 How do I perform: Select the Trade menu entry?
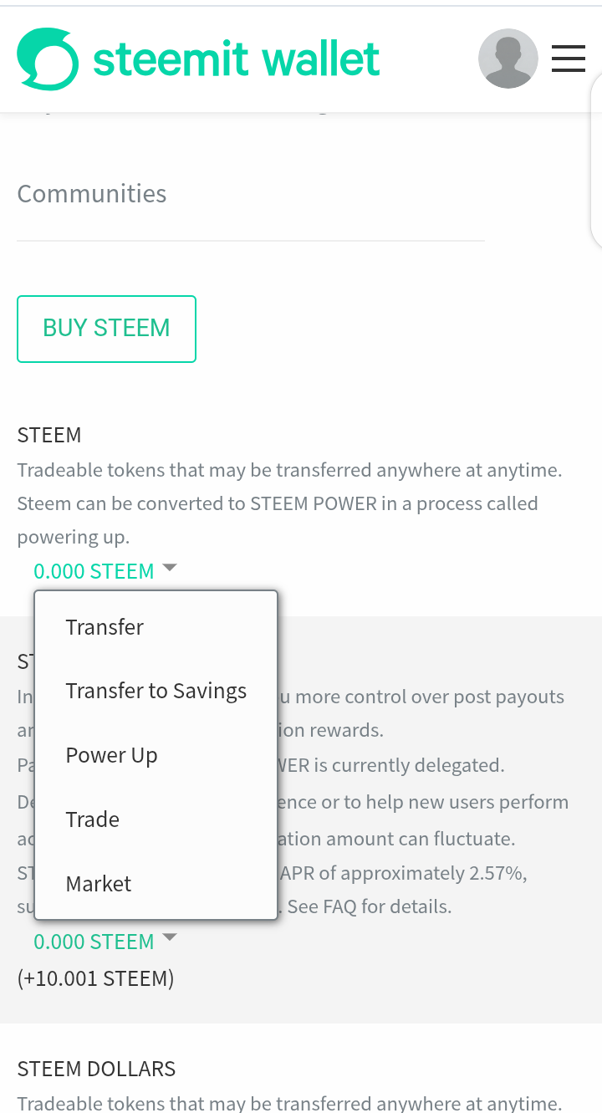coord(93,819)
